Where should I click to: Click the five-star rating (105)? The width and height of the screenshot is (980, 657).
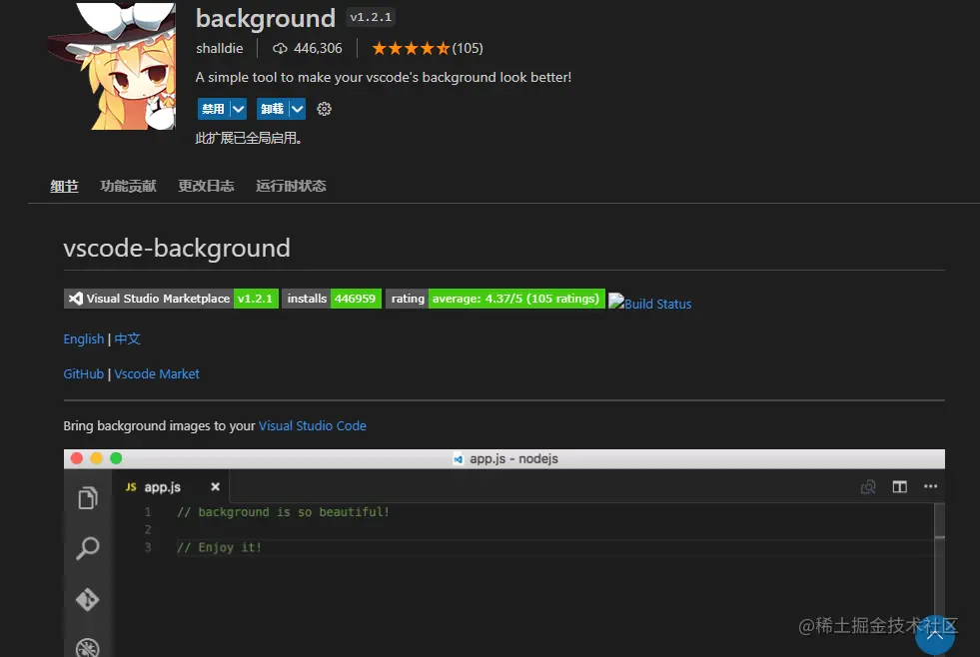pos(428,48)
